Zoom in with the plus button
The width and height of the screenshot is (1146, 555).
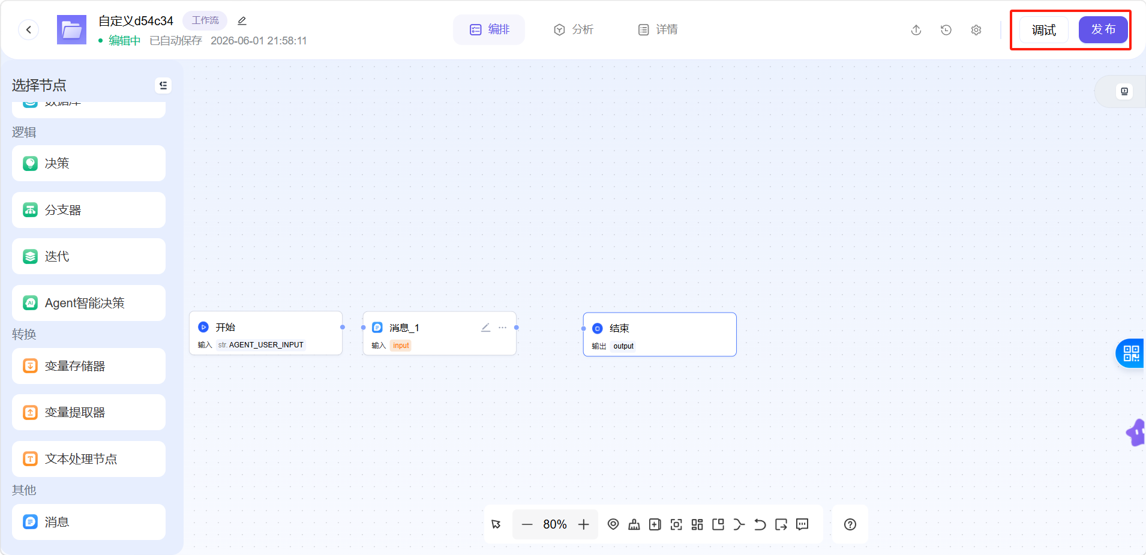(x=583, y=524)
